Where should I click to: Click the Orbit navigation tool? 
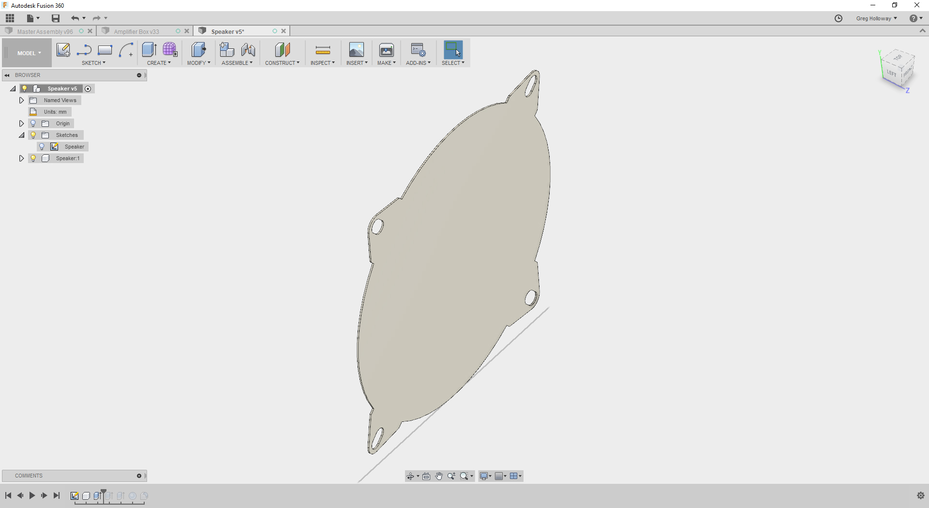click(x=410, y=476)
